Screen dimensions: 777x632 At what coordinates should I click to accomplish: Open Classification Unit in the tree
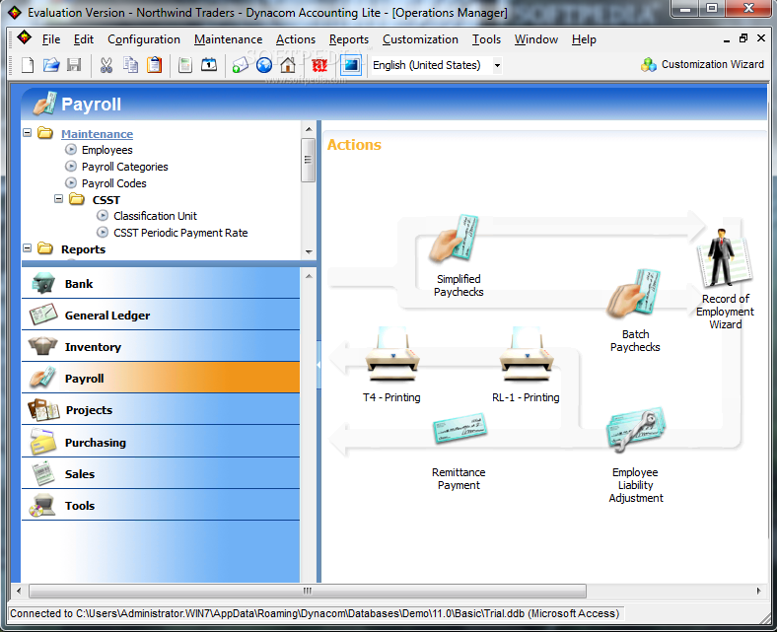click(x=155, y=216)
